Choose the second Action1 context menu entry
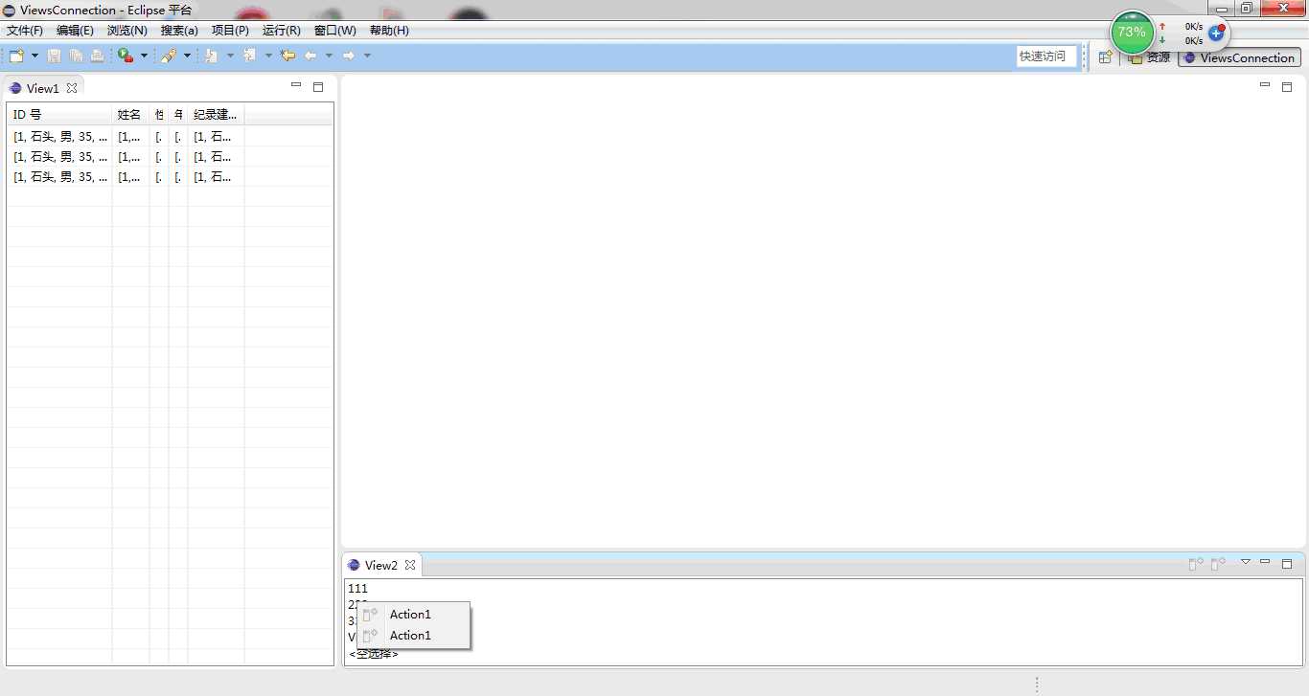The image size is (1309, 696). click(x=413, y=636)
